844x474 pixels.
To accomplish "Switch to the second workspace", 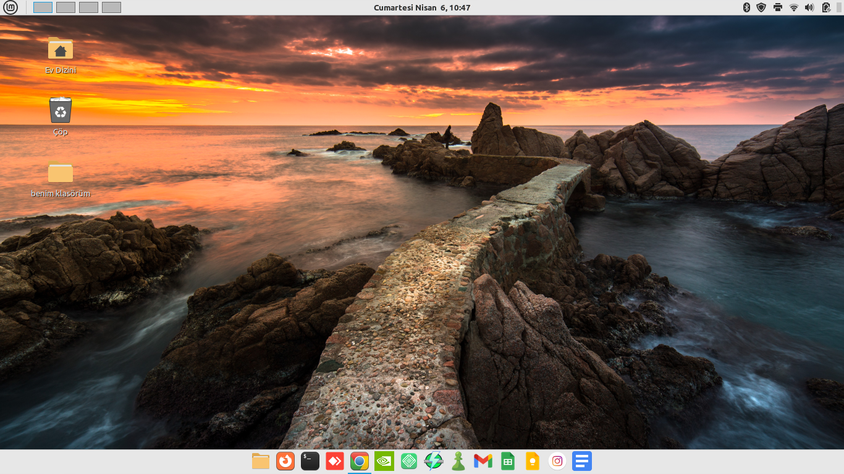I will click(x=65, y=7).
